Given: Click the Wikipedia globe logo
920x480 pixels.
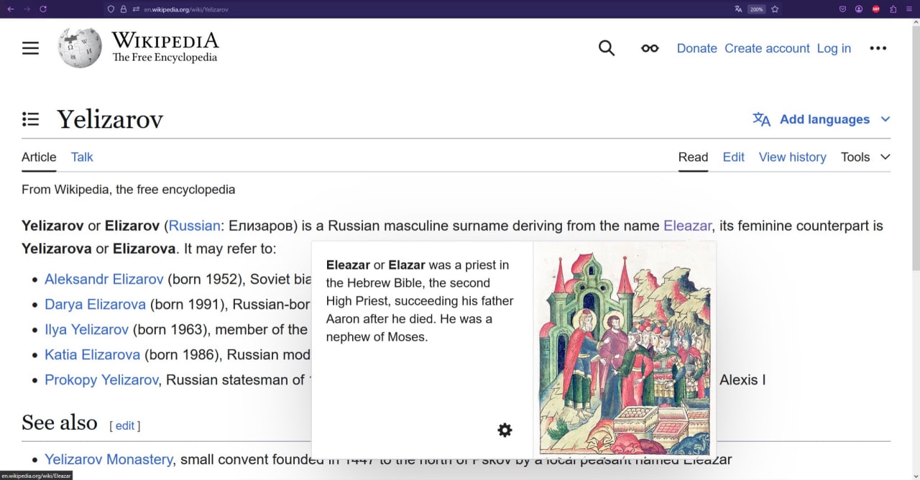Looking at the screenshot, I should [80, 47].
